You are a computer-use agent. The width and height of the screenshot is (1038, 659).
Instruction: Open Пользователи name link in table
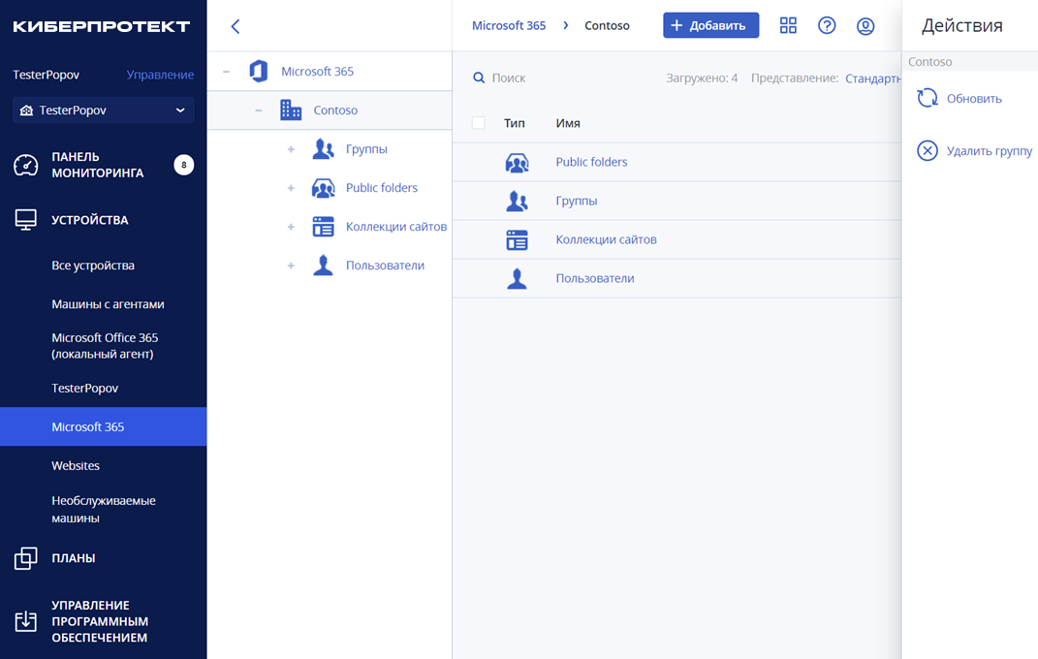pyautogui.click(x=594, y=278)
